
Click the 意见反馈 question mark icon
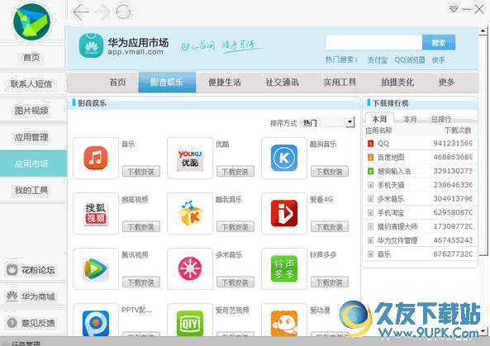pyautogui.click(x=12, y=323)
